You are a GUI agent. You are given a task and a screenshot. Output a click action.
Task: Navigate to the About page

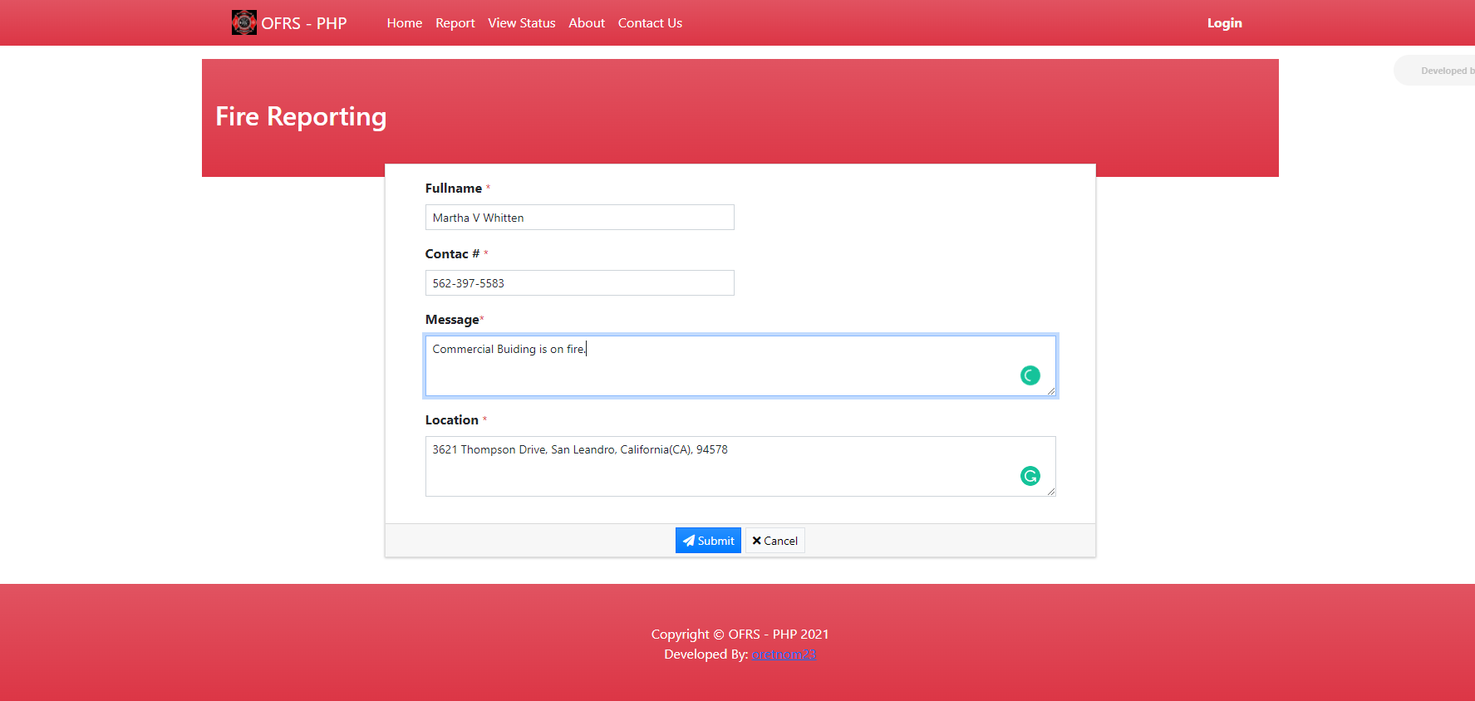point(586,23)
